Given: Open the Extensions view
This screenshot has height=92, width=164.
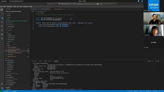Looking at the screenshot, I should [2, 26].
